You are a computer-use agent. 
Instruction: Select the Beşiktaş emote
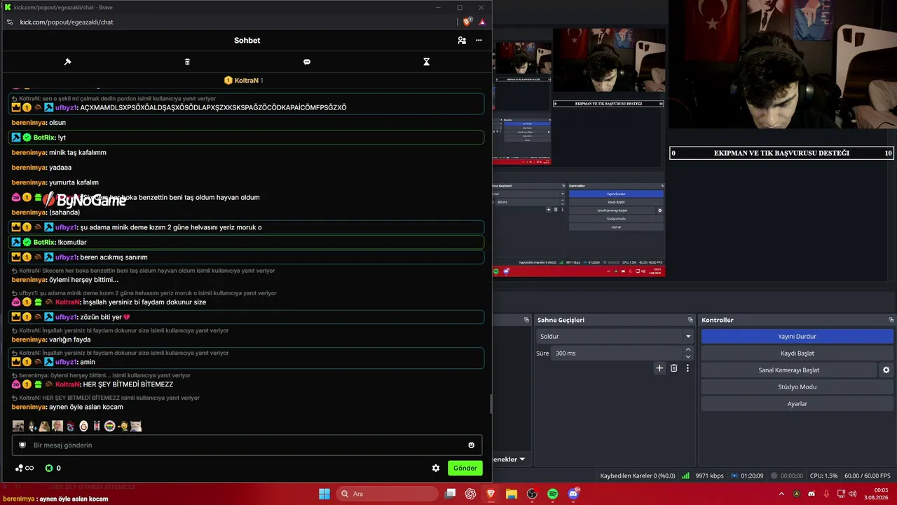[97, 426]
